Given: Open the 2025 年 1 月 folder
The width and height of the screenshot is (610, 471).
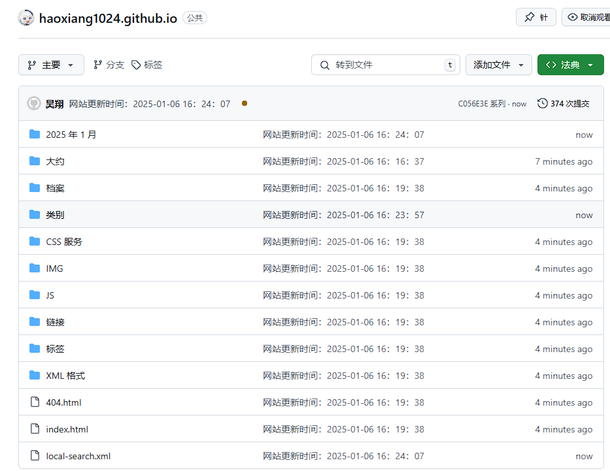Looking at the screenshot, I should click(71, 135).
